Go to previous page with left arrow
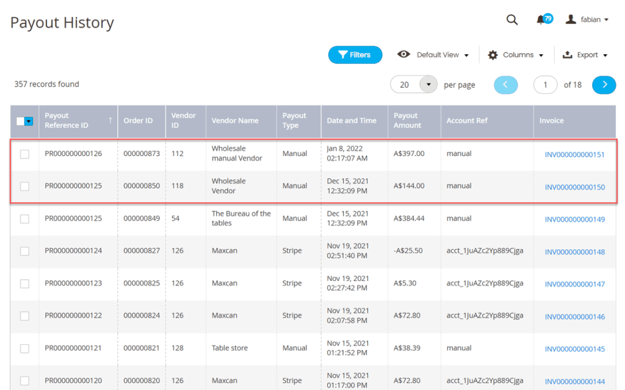Viewport: 625px width, 390px height. [x=505, y=85]
